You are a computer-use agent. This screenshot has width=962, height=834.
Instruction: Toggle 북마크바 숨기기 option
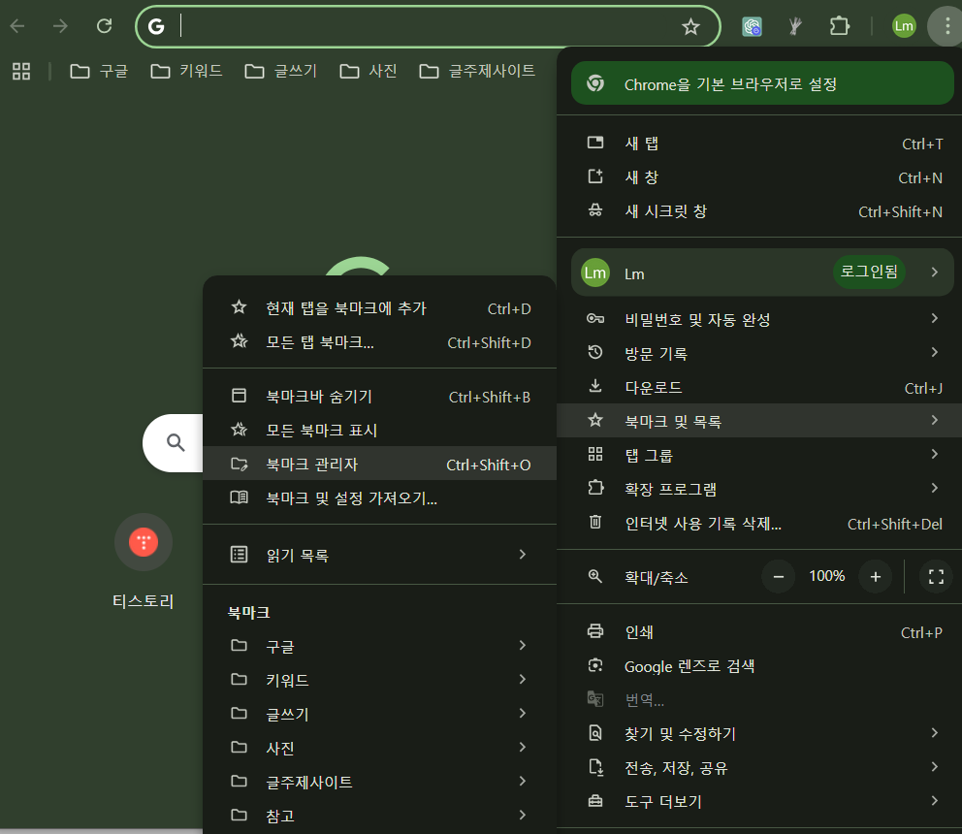380,397
